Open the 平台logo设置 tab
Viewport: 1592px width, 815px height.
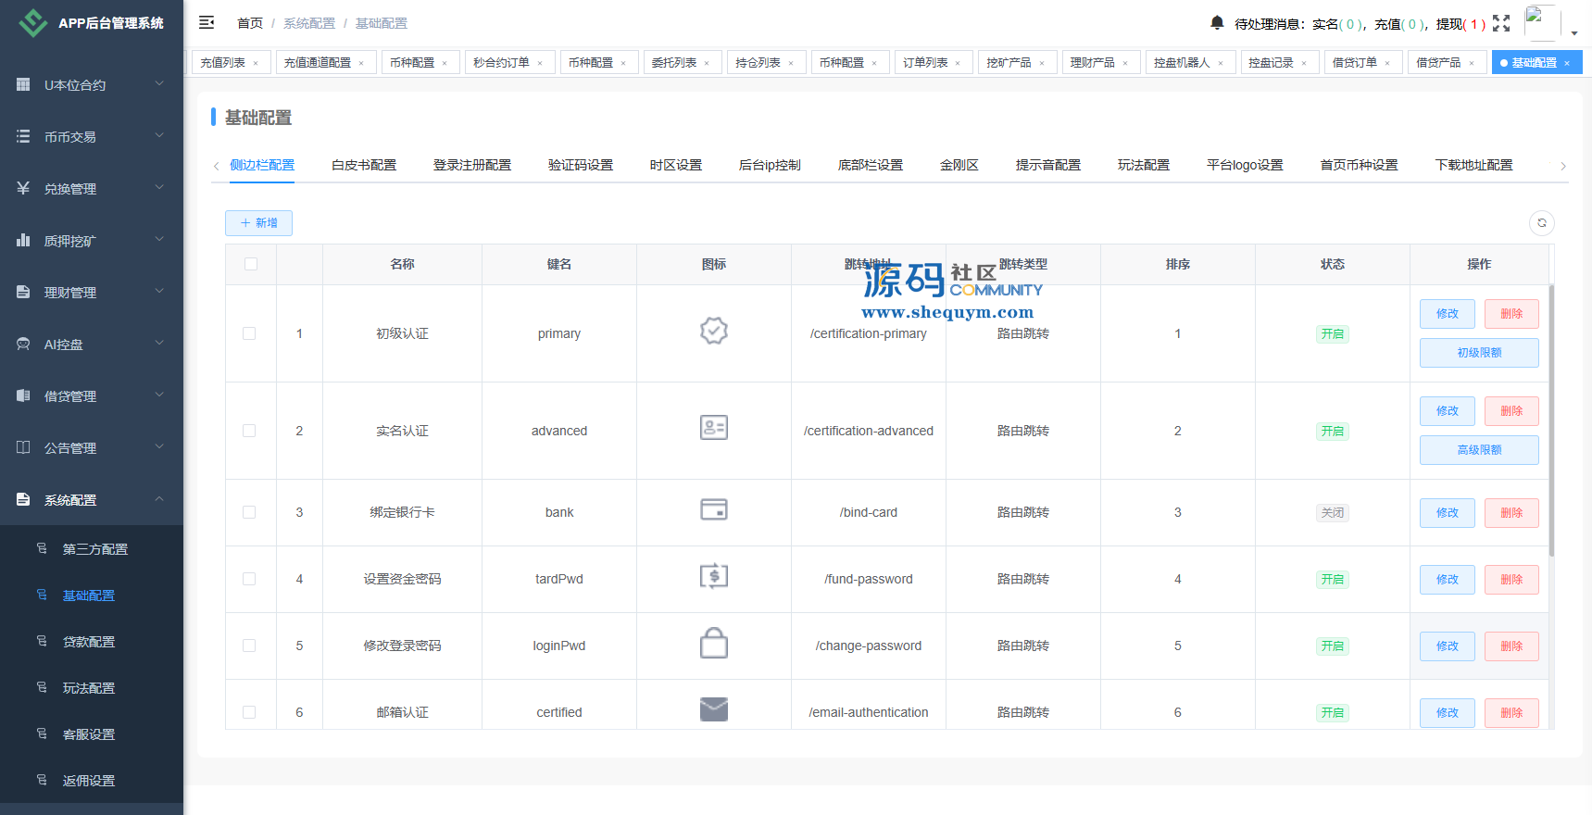click(1245, 165)
